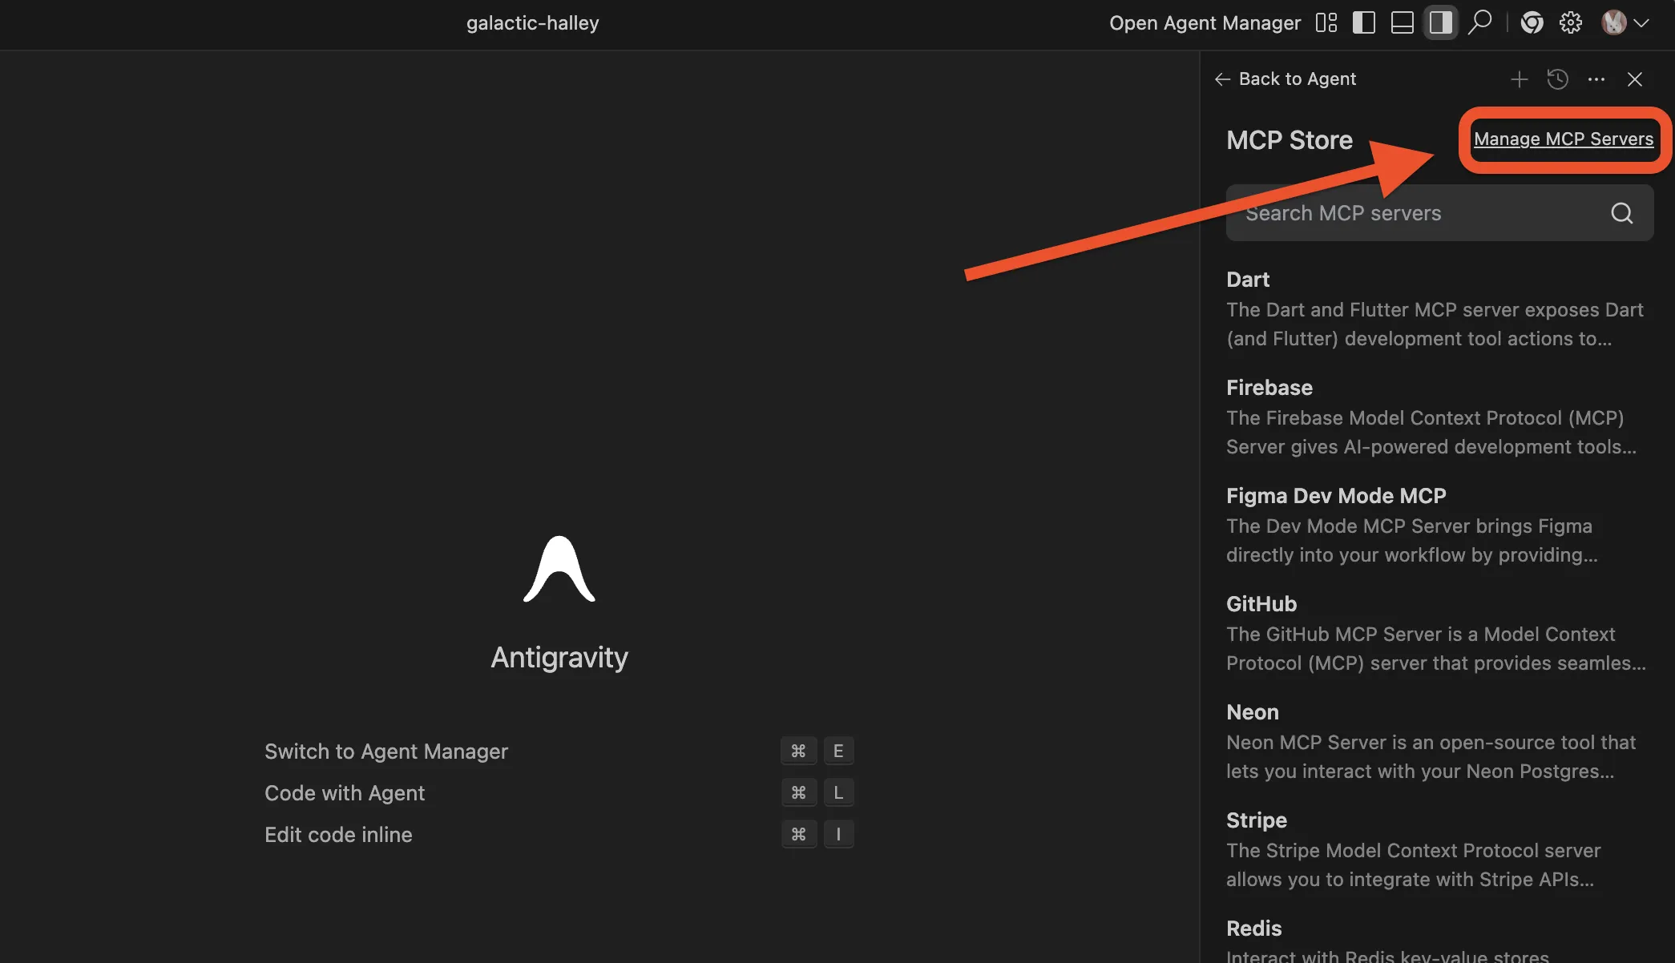This screenshot has width=1675, height=963.
Task: Start new conversation with plus icon
Action: pyautogui.click(x=1519, y=79)
